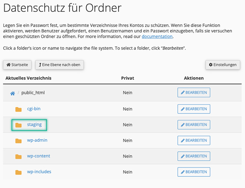Click the cgi-bin folder icon
The width and height of the screenshot is (245, 188).
(18, 109)
